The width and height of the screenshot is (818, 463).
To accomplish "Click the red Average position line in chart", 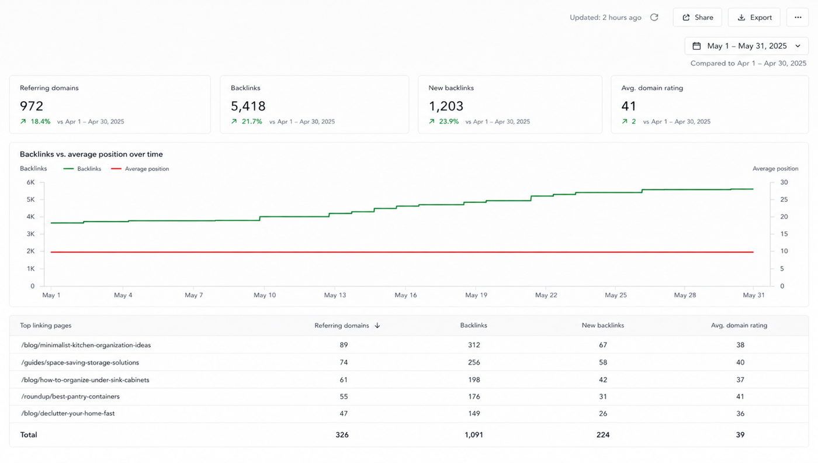I will click(x=402, y=252).
